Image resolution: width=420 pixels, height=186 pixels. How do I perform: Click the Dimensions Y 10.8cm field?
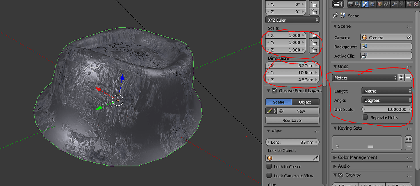coord(292,73)
